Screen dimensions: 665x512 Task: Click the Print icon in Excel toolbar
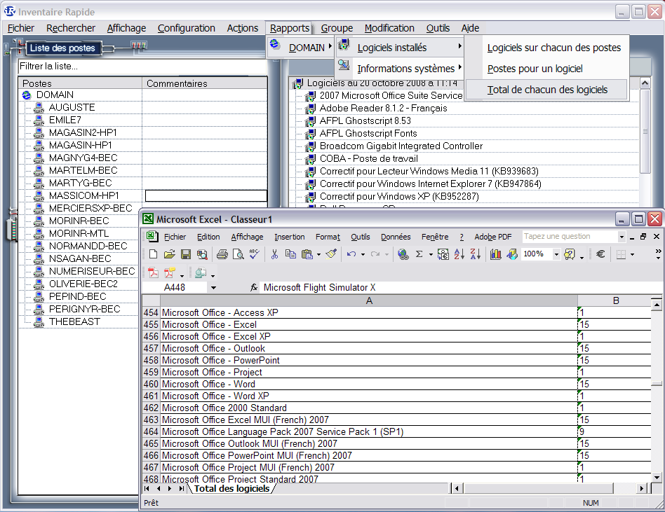point(222,254)
